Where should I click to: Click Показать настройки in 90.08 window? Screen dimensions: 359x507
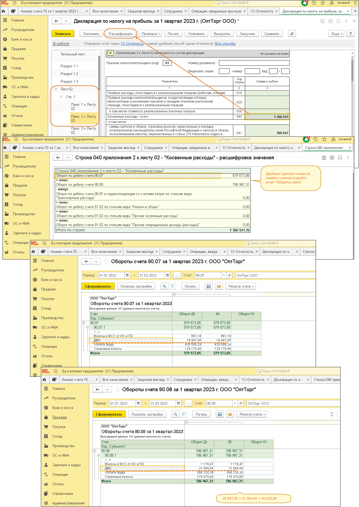pyautogui.click(x=147, y=414)
